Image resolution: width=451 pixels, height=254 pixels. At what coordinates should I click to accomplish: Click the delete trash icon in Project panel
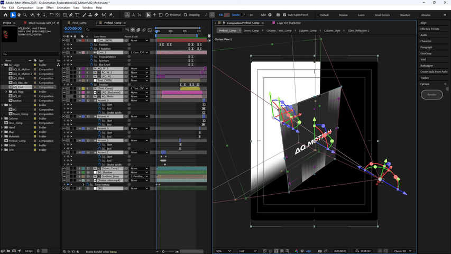pyautogui.click(x=38, y=251)
